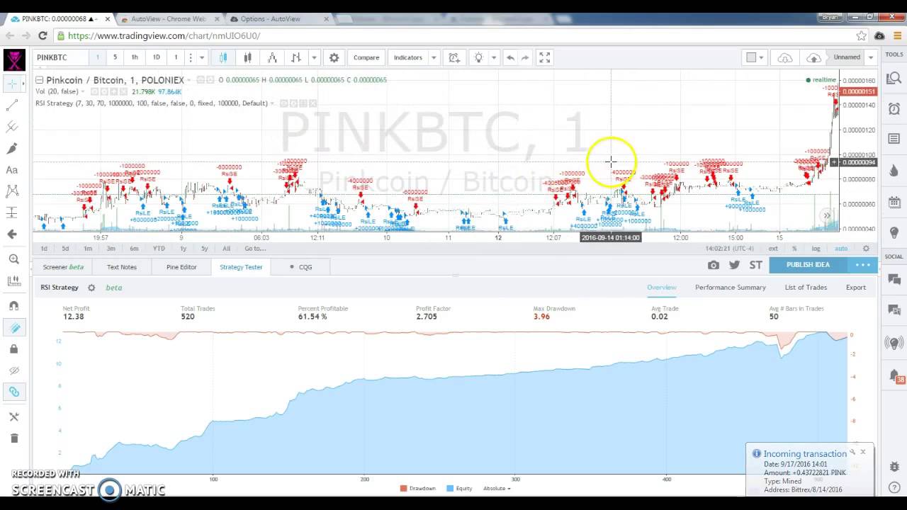907x510 pixels.
Task: Enter fullscreen chart mode
Action: (544, 57)
